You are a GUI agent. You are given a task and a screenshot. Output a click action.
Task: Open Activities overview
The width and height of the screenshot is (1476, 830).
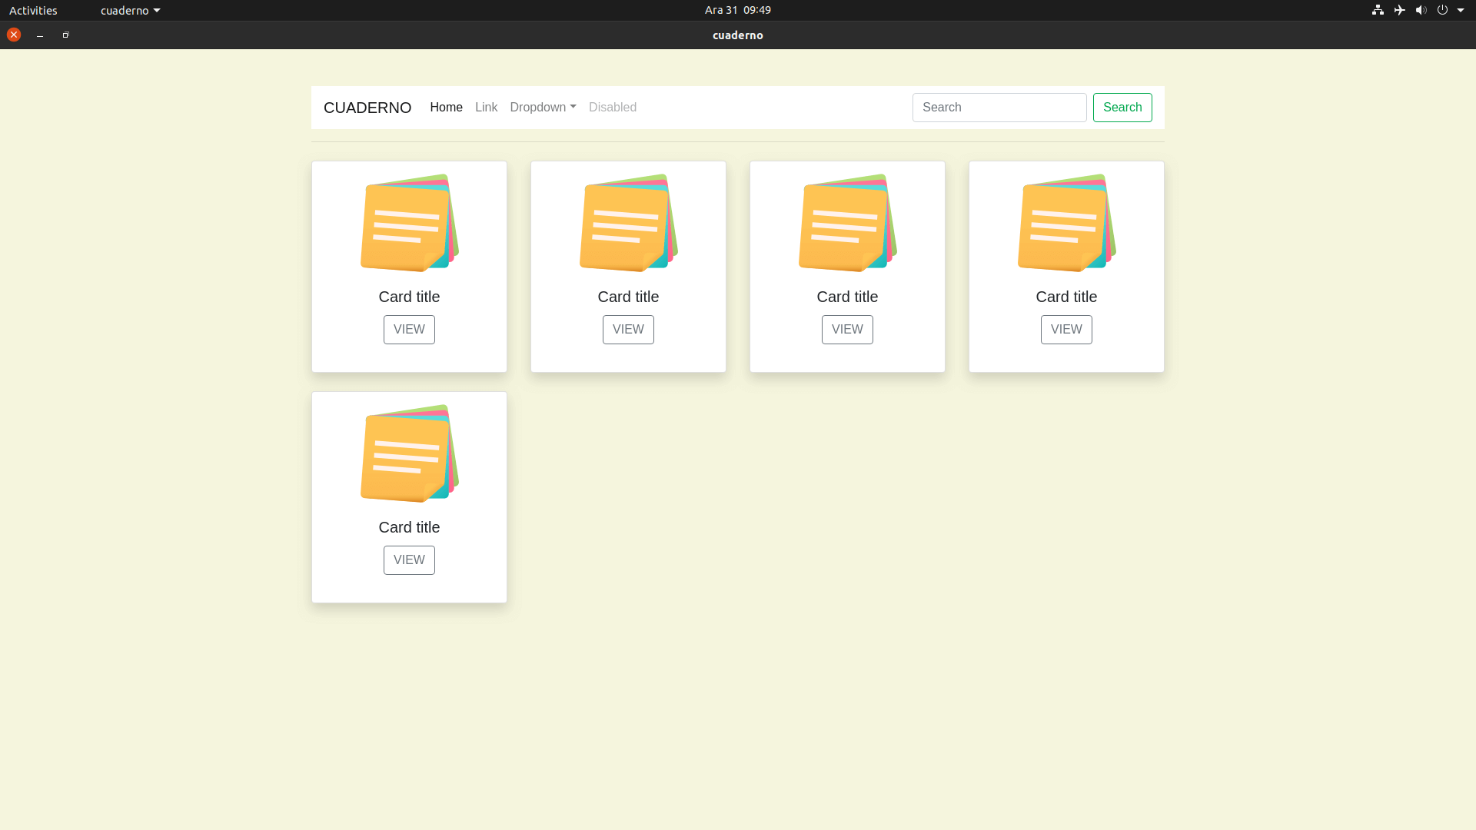33,11
